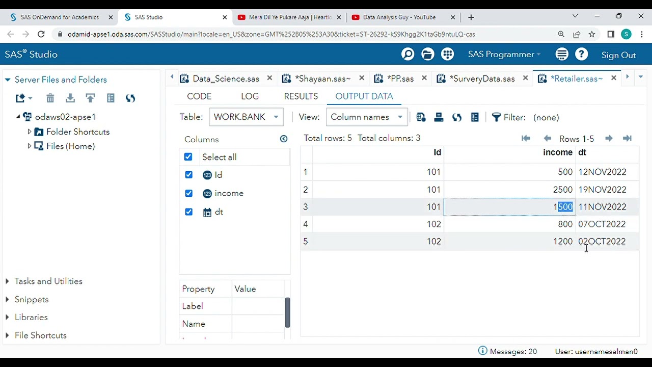Expand the Snippets section

click(7, 300)
